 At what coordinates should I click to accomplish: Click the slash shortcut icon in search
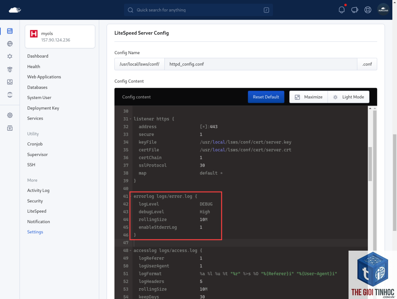point(266,10)
